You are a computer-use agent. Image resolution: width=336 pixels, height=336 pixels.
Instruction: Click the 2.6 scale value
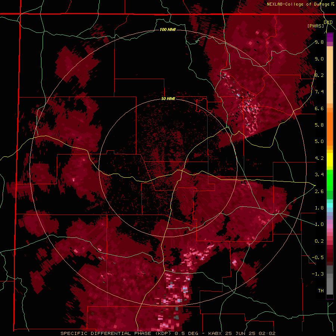pyautogui.click(x=319, y=192)
